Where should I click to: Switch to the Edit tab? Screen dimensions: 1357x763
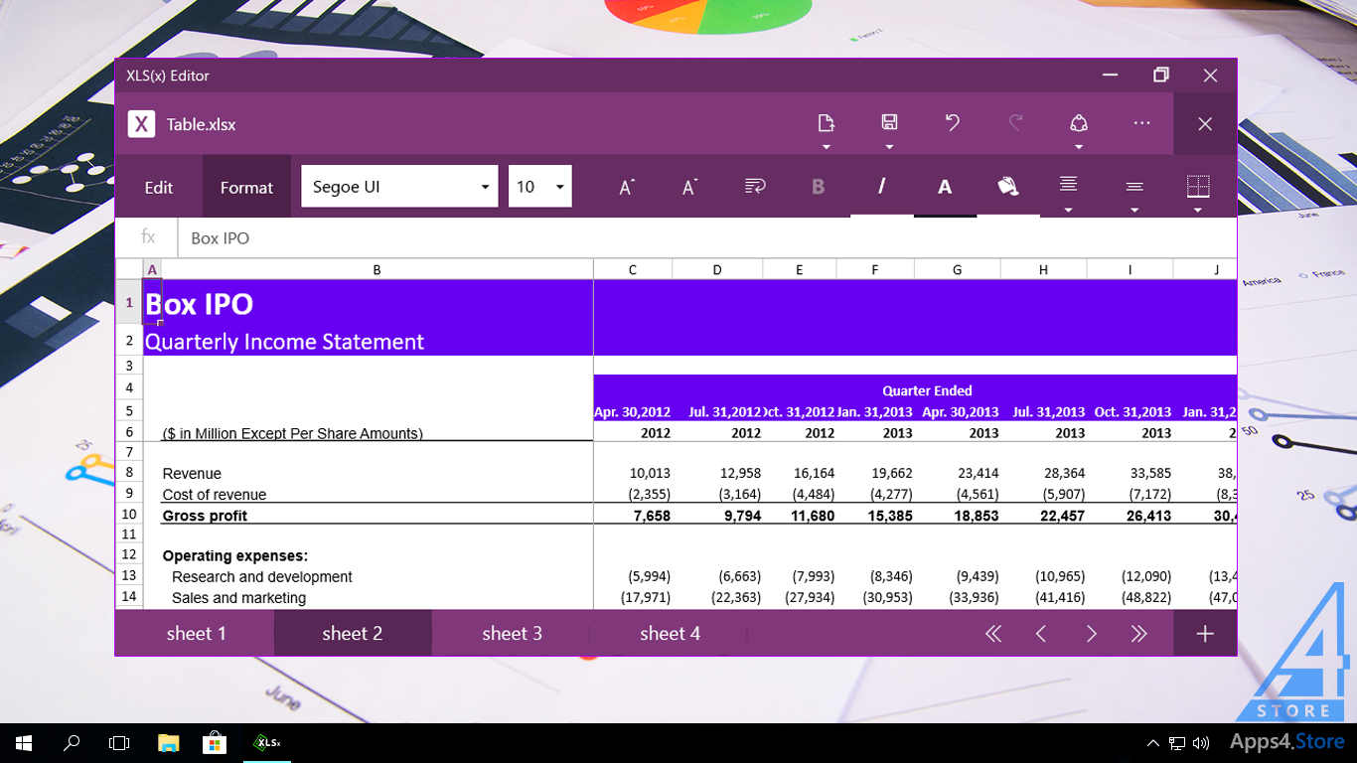pyautogui.click(x=159, y=187)
